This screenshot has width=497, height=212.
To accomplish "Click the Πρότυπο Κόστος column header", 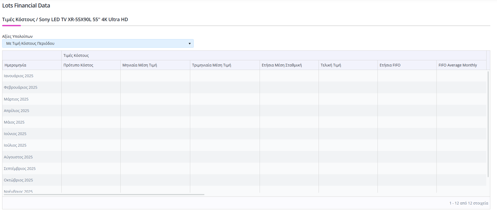I will pos(91,65).
